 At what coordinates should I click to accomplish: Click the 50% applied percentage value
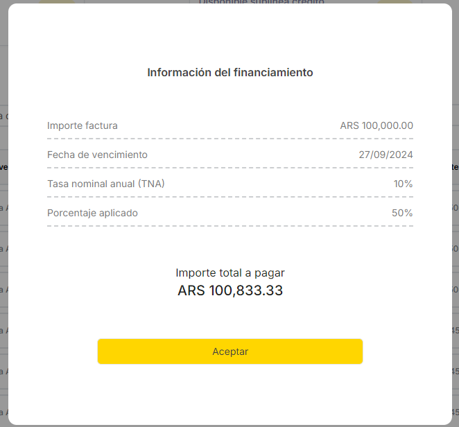pos(402,213)
